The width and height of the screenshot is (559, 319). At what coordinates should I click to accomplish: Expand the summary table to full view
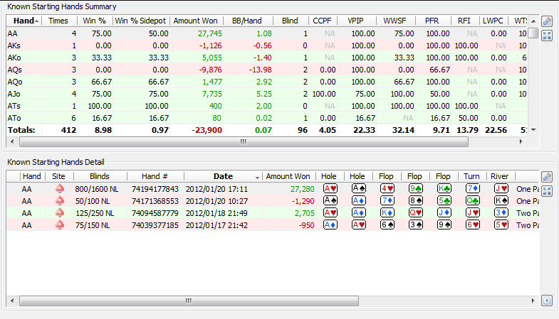(x=547, y=36)
